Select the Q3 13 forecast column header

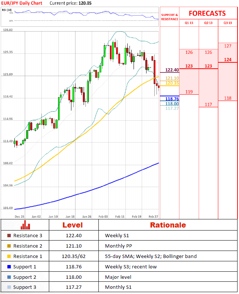point(228,23)
